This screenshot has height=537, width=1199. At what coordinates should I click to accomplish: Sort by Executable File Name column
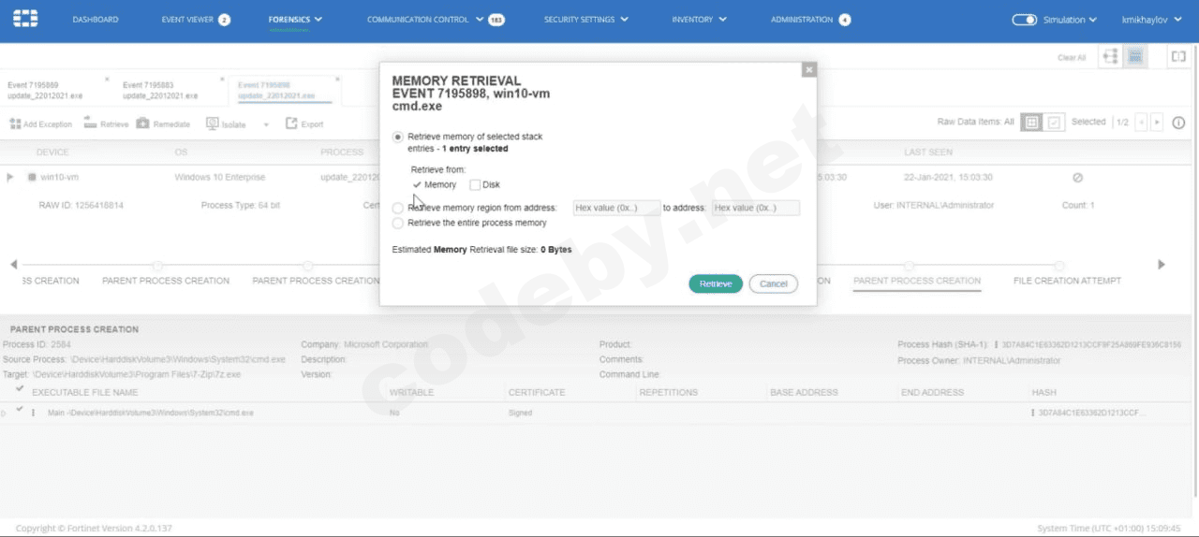point(85,392)
